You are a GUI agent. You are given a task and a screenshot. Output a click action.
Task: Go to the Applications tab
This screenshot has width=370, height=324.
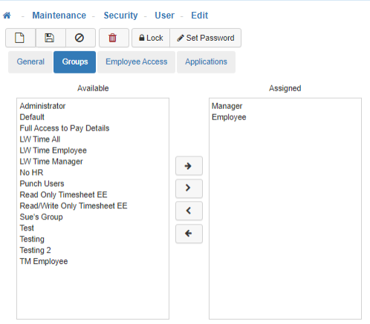point(206,62)
